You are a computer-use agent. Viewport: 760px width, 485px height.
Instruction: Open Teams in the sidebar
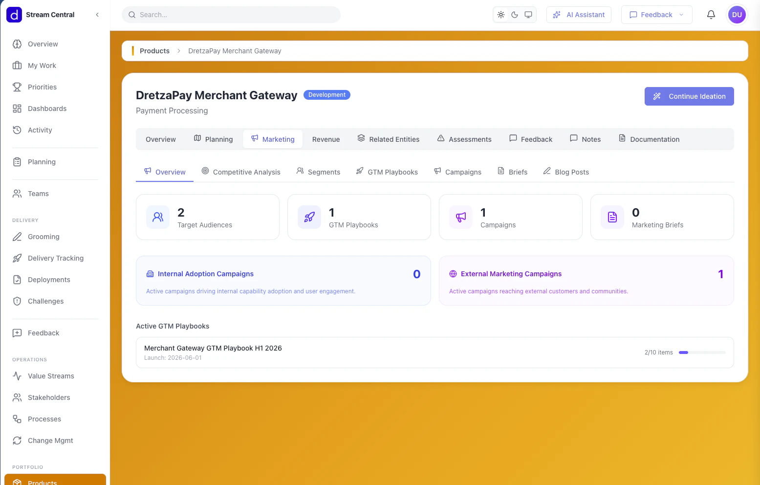(55, 194)
